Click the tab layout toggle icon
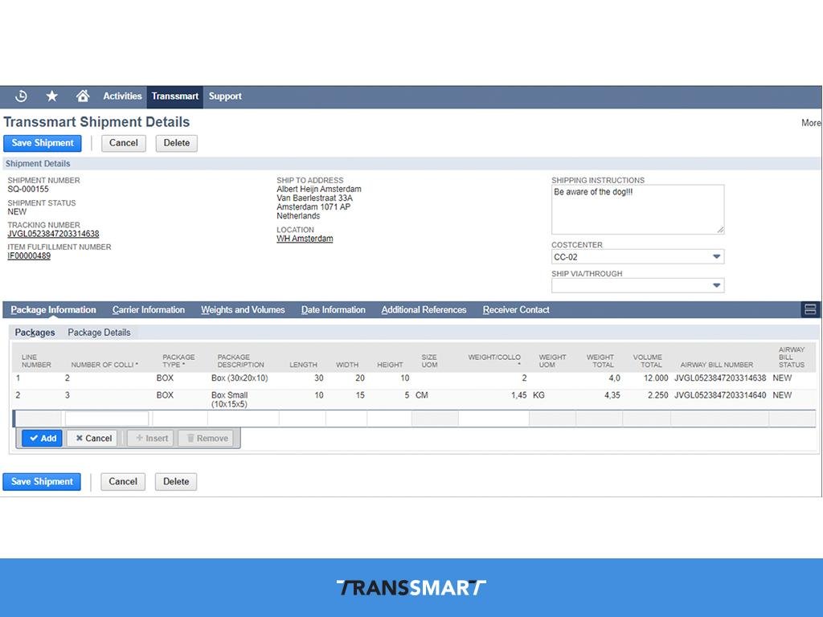823x617 pixels. coord(810,309)
